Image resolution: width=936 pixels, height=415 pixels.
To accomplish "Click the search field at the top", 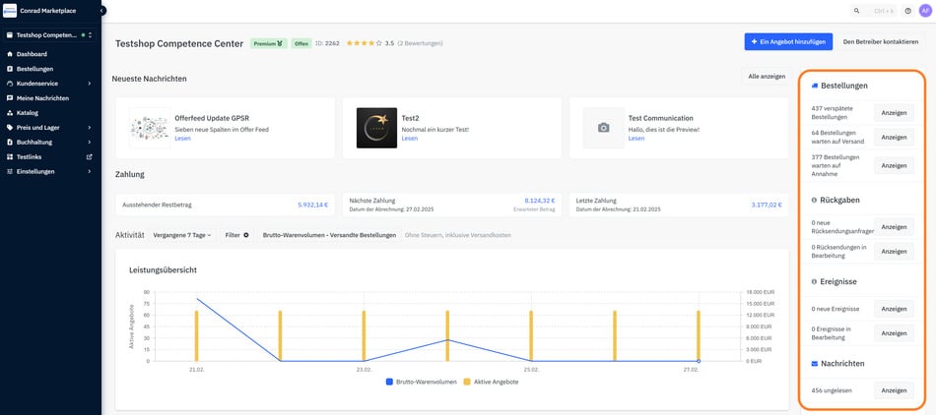I will coord(874,11).
